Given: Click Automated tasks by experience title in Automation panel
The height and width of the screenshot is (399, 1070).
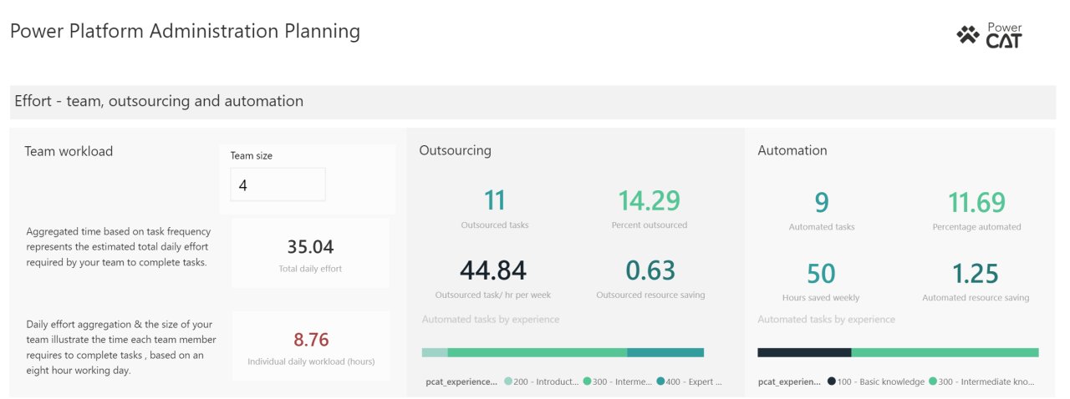Looking at the screenshot, I should click(x=826, y=319).
